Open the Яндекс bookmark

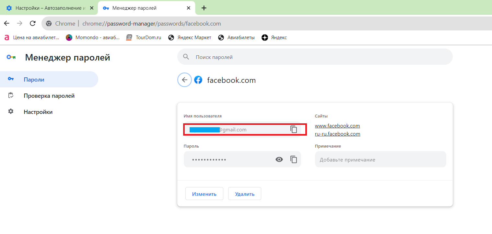274,38
